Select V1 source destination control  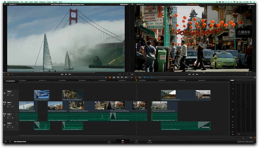(4, 103)
